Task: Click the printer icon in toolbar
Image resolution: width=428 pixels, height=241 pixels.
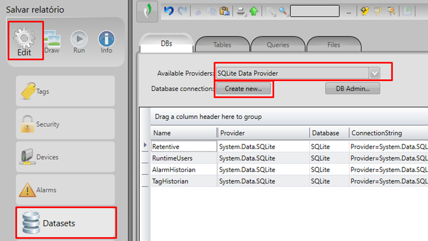Action: 241,12
